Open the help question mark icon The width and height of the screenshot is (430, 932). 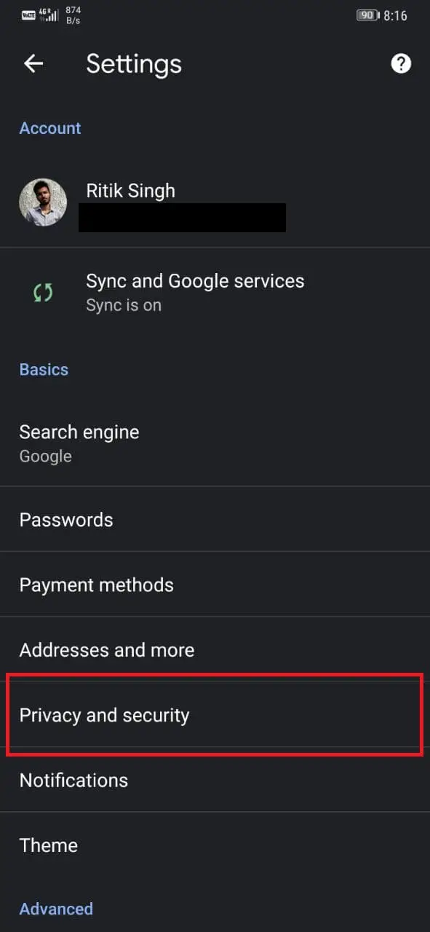click(401, 64)
